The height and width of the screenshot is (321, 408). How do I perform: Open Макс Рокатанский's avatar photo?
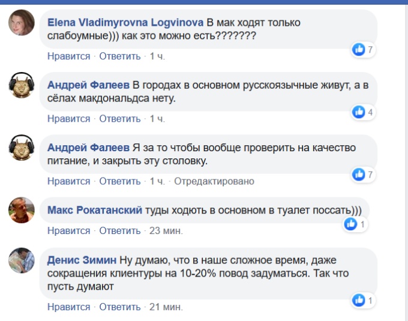click(x=20, y=211)
